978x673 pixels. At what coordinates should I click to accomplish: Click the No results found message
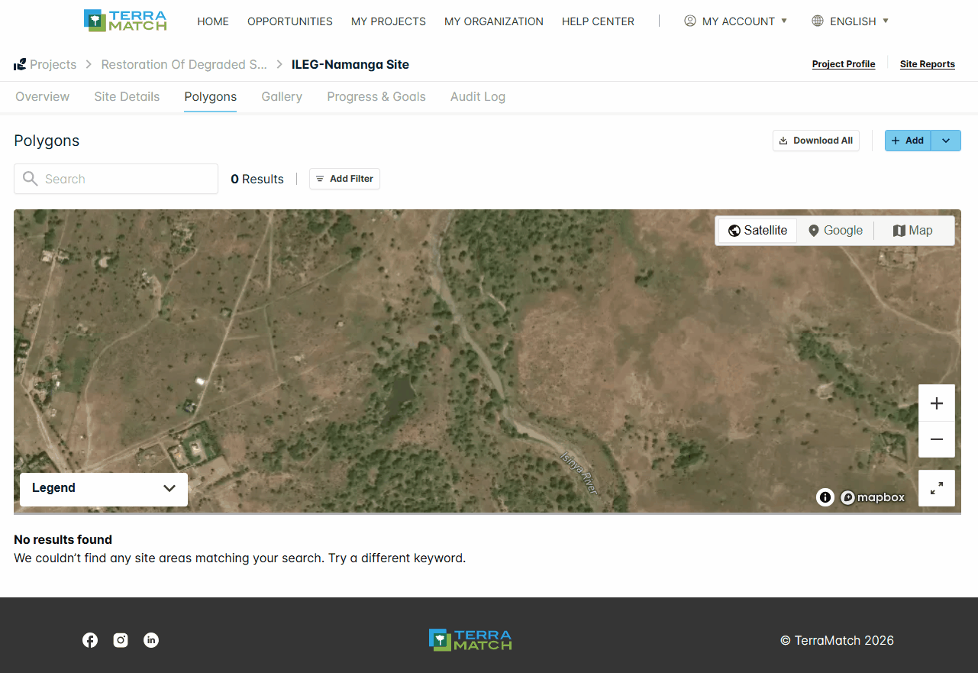point(63,539)
